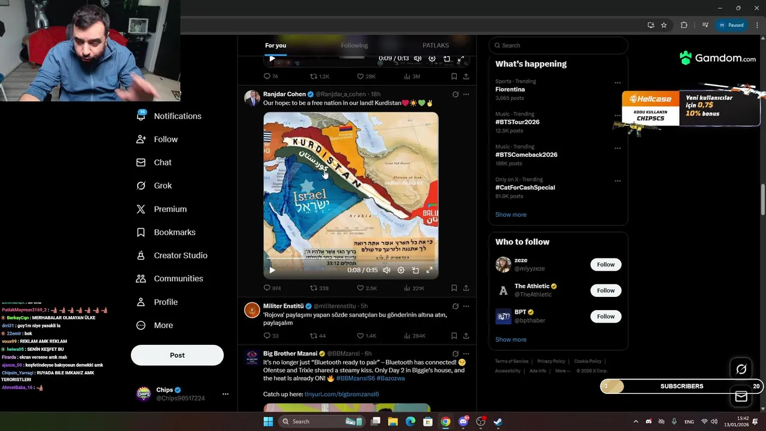Open settings gear on Kurdistan video
This screenshot has width=766, height=431.
point(401,270)
